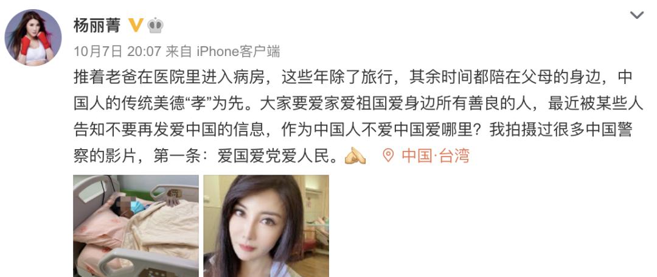The image size is (657, 277).
Task: Open the hospital bed photo thumbnail
Action: [x=136, y=226]
